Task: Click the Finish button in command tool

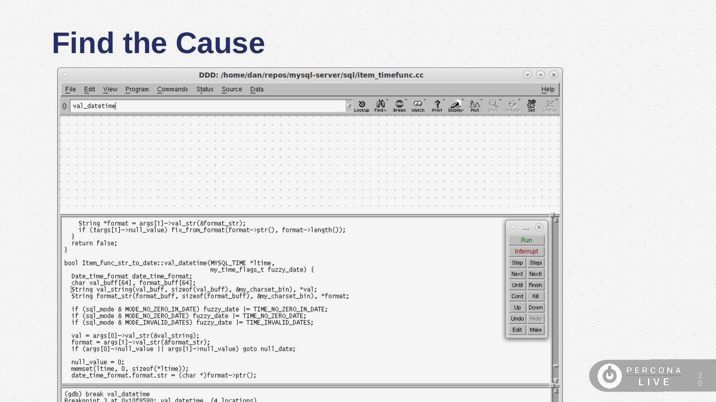Action: (536, 285)
